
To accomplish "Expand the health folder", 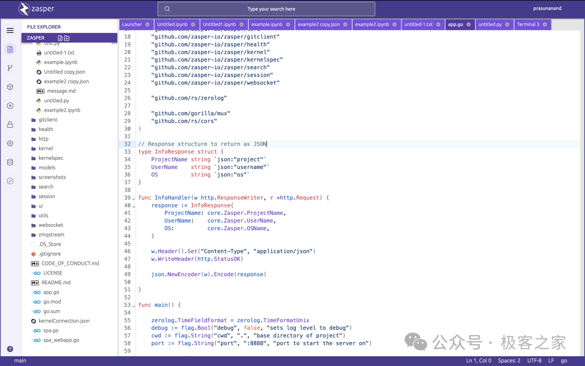I will [x=42, y=129].
